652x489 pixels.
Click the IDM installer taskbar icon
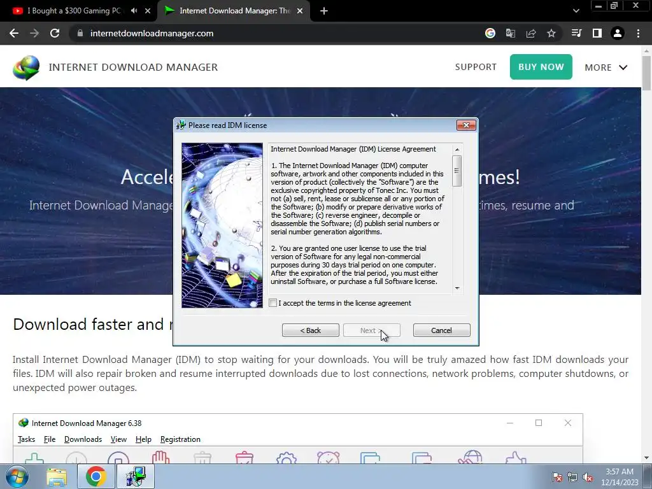[136, 476]
